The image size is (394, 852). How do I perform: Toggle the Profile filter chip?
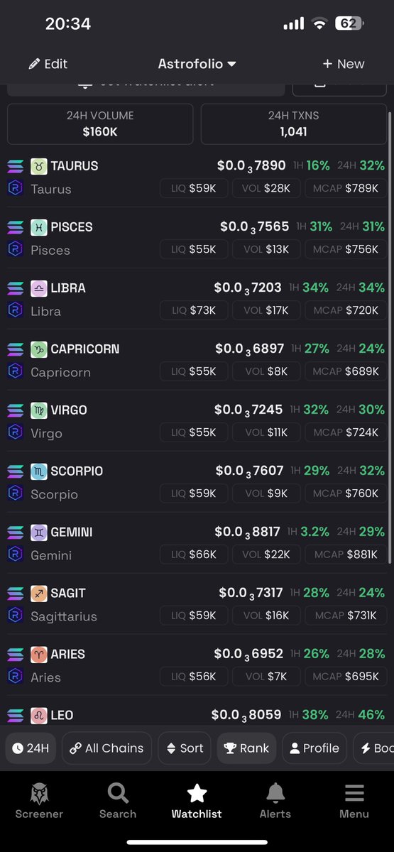pyautogui.click(x=314, y=748)
